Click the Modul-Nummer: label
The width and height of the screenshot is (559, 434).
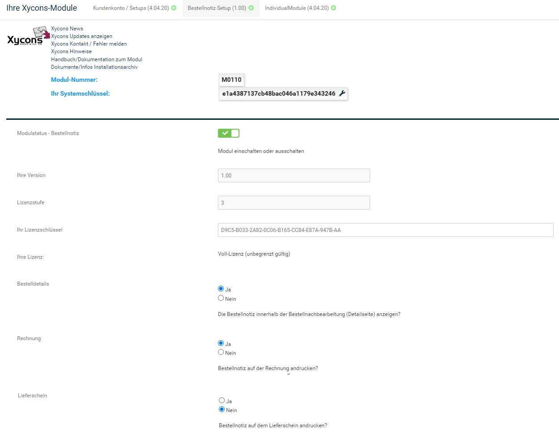coord(74,80)
